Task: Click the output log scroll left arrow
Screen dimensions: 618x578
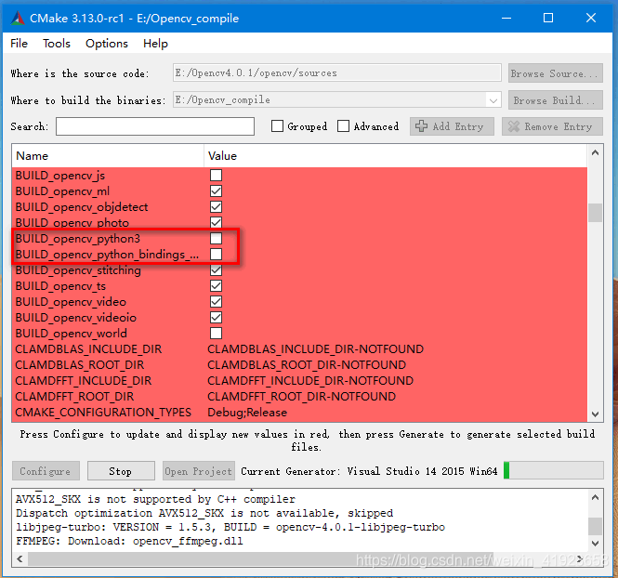Action: pyautogui.click(x=20, y=558)
